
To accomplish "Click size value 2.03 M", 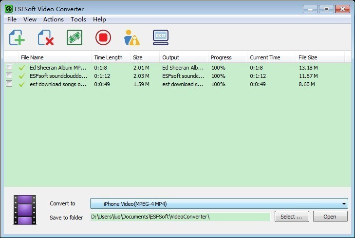I will tap(141, 76).
